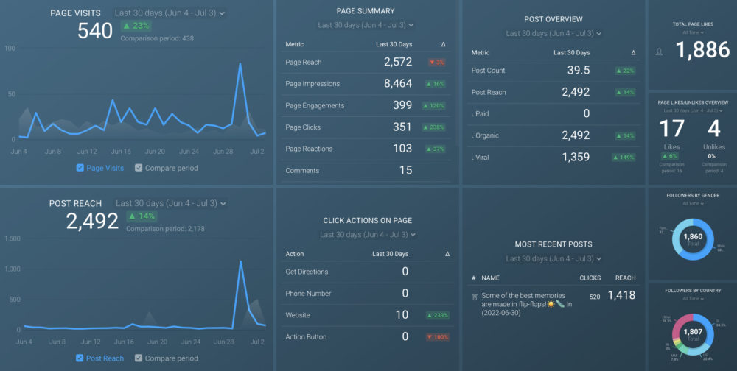Screen dimensions: 737x371
Task: Select the dark blue Male segment of gender donut
Action: click(709, 242)
